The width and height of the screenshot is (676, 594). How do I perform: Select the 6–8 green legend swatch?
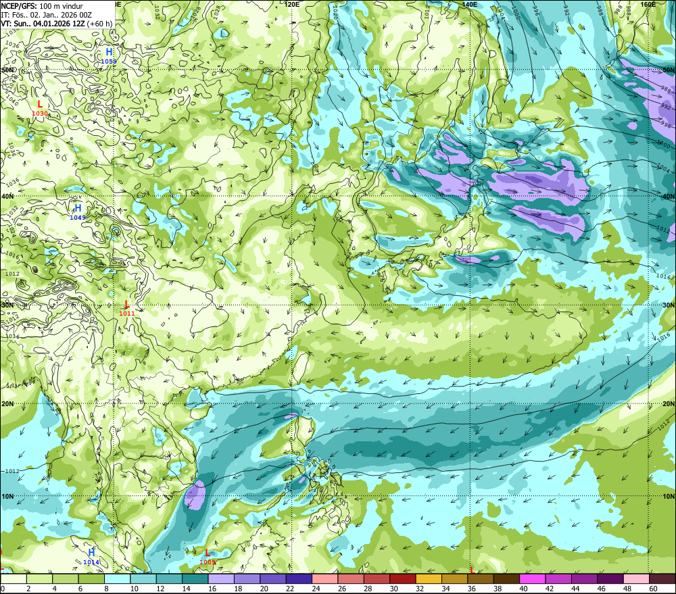tap(91, 578)
